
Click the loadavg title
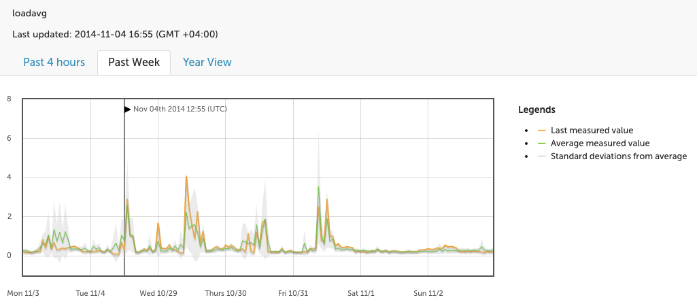pyautogui.click(x=29, y=14)
